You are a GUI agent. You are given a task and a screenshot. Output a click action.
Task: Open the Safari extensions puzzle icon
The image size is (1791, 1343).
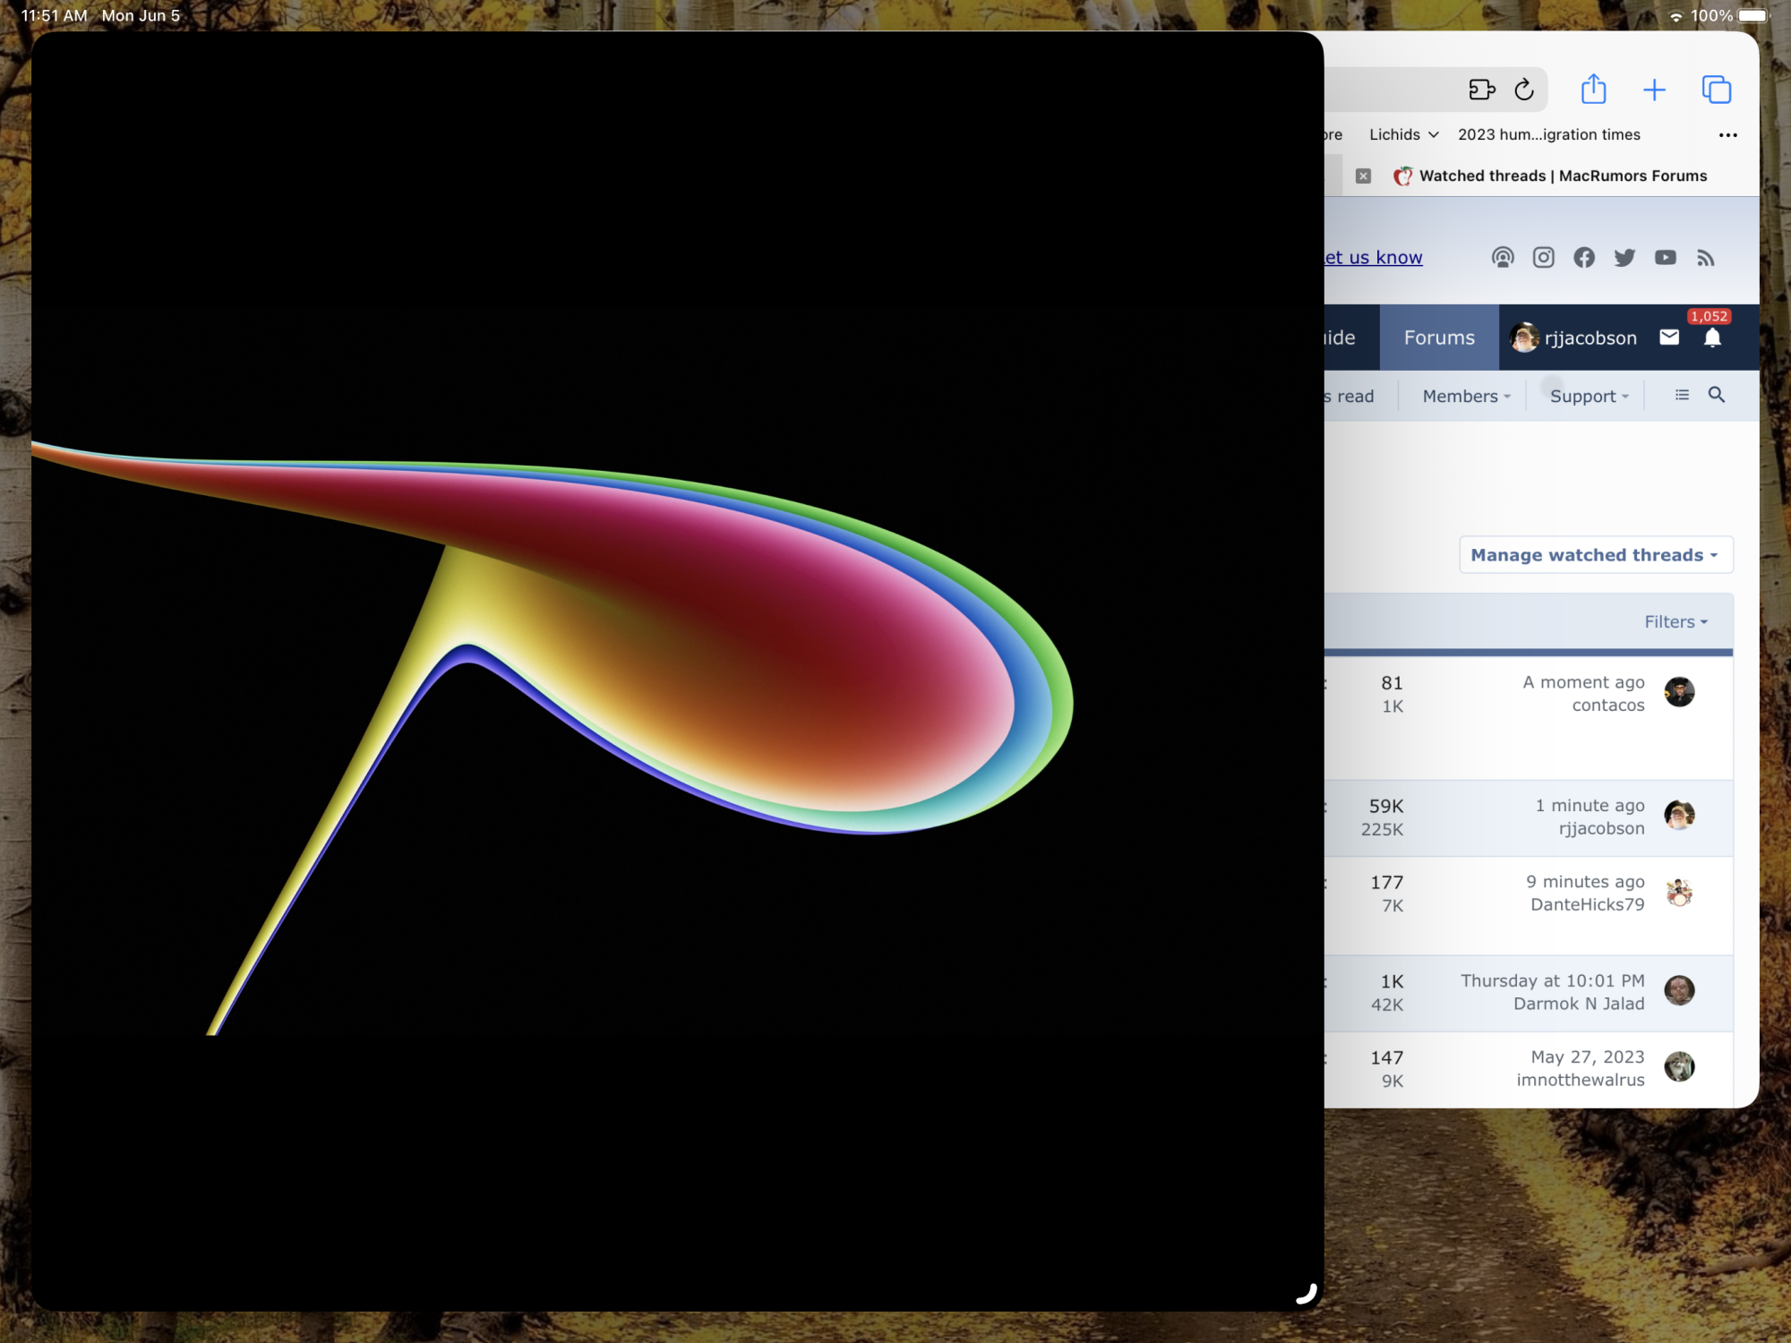pyautogui.click(x=1482, y=90)
